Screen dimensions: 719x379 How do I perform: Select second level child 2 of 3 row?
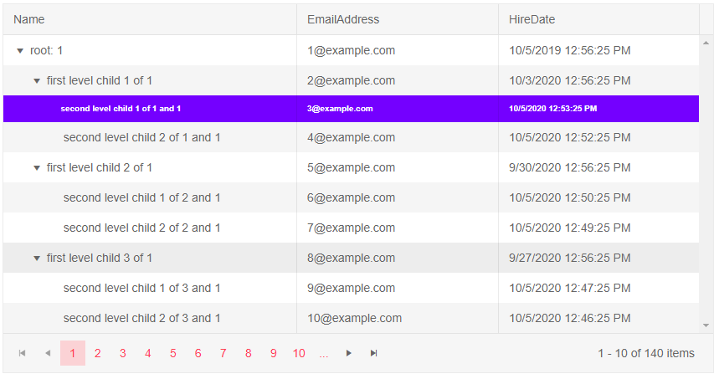click(x=142, y=318)
